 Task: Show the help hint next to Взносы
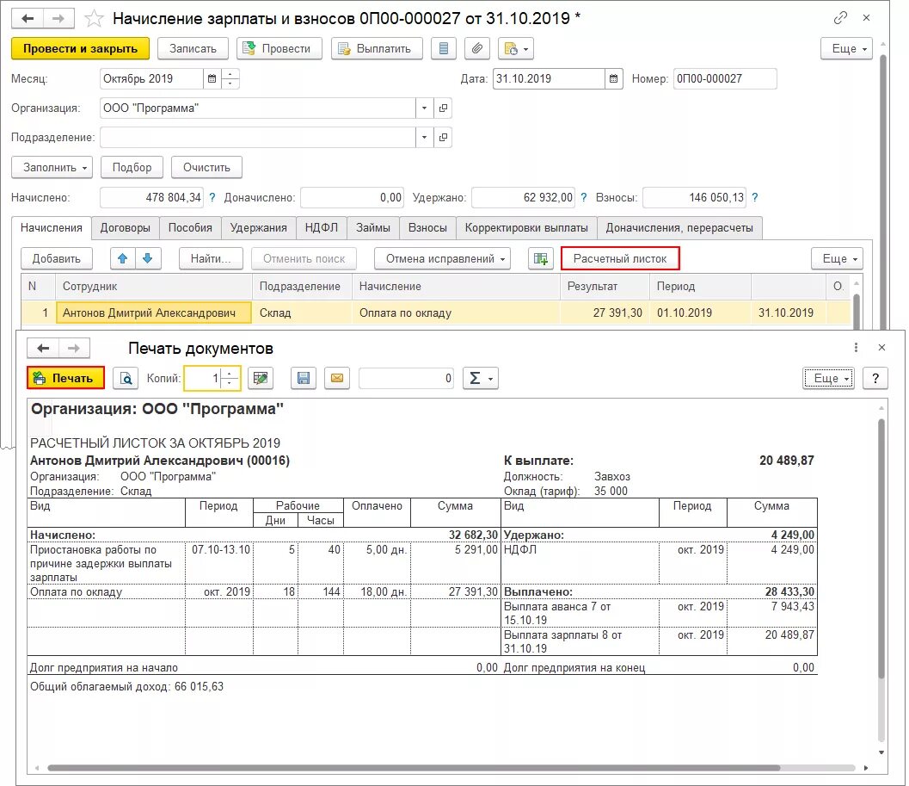pos(755,197)
